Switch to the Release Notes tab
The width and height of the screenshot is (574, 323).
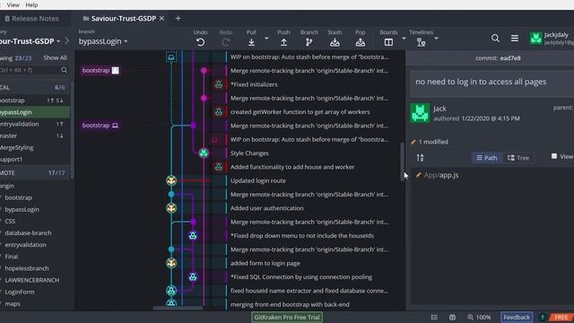click(x=32, y=18)
